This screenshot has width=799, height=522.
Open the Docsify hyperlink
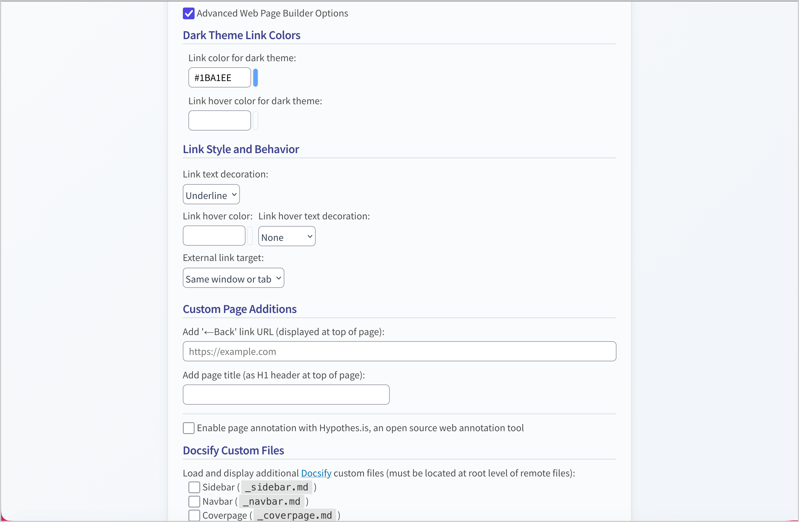click(x=316, y=473)
